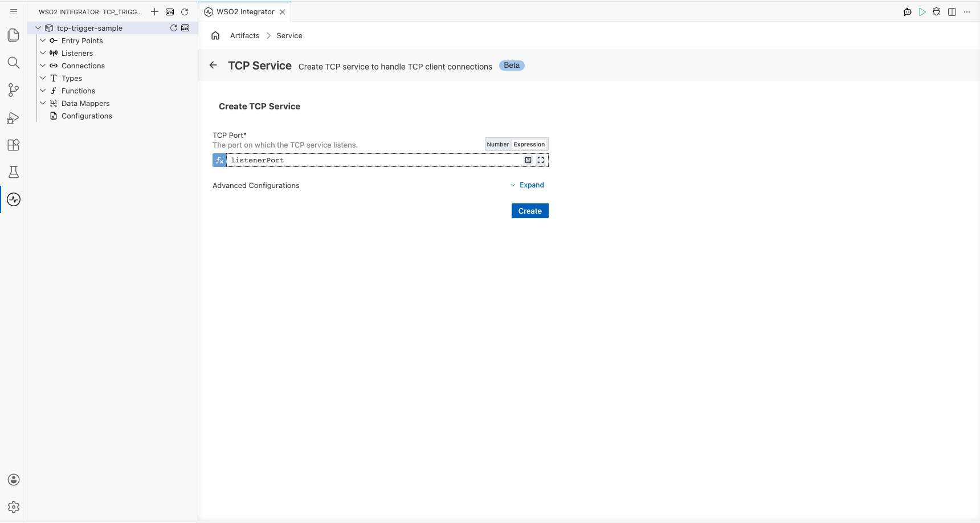Open the Manage settings gear
Screen dimensions: 980x523
(x=14, y=507)
